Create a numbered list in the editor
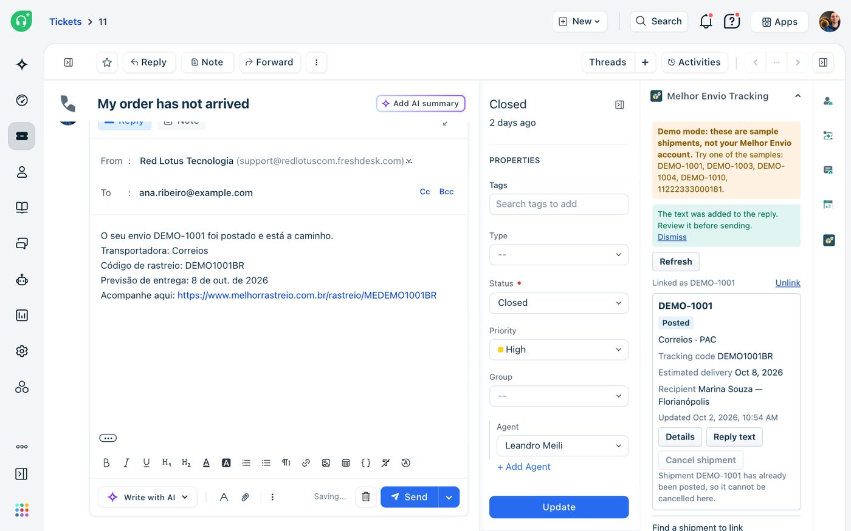Image resolution: width=851 pixels, height=531 pixels. click(x=246, y=463)
